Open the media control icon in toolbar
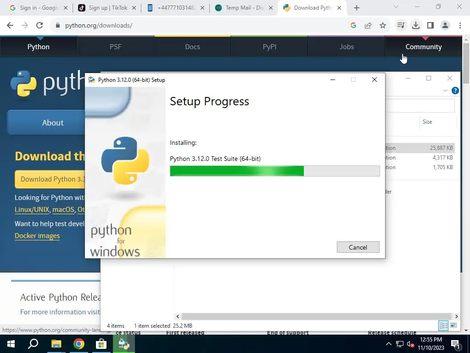470x353 pixels. click(x=401, y=26)
